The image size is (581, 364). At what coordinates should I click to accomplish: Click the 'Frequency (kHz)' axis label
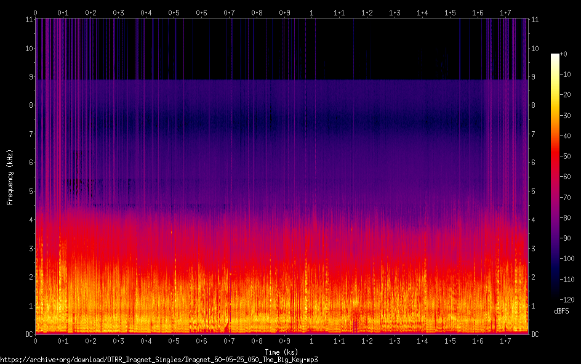pyautogui.click(x=10, y=177)
